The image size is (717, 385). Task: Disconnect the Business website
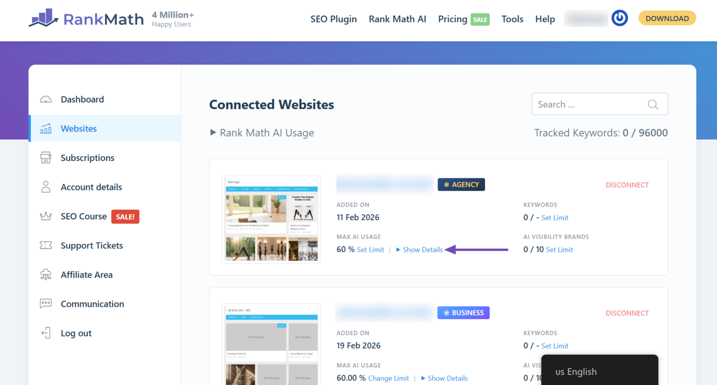click(x=627, y=313)
